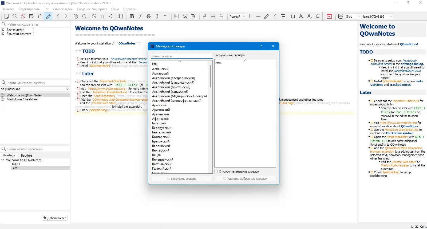Click the note-with-pen icon beside the red circle

pos(31,16)
